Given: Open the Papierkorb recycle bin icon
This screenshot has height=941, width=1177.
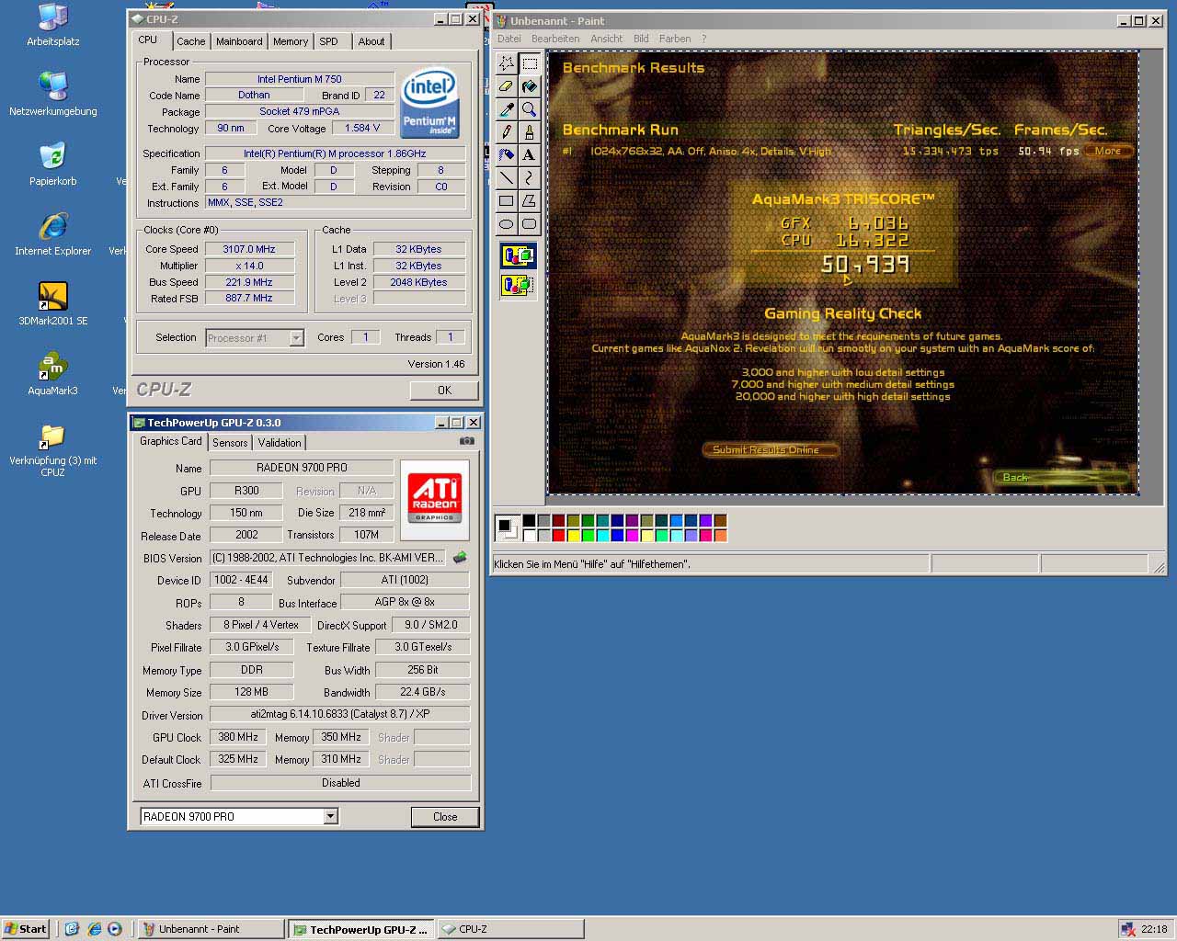Looking at the screenshot, I should pos(53,164).
